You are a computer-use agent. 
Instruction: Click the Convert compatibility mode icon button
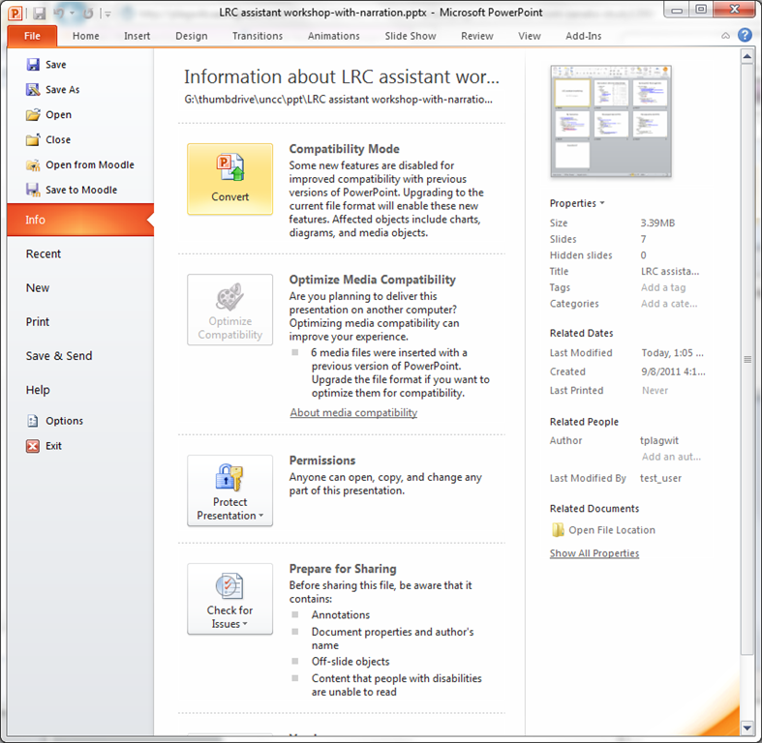pos(229,179)
